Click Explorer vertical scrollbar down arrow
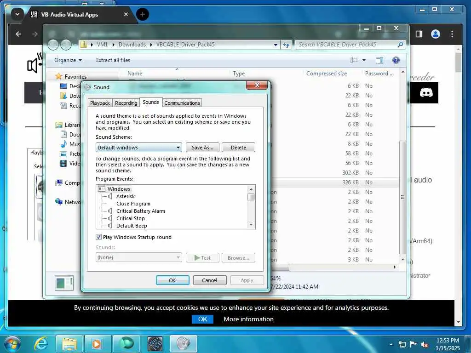The width and height of the screenshot is (471, 353). pyautogui.click(x=403, y=260)
